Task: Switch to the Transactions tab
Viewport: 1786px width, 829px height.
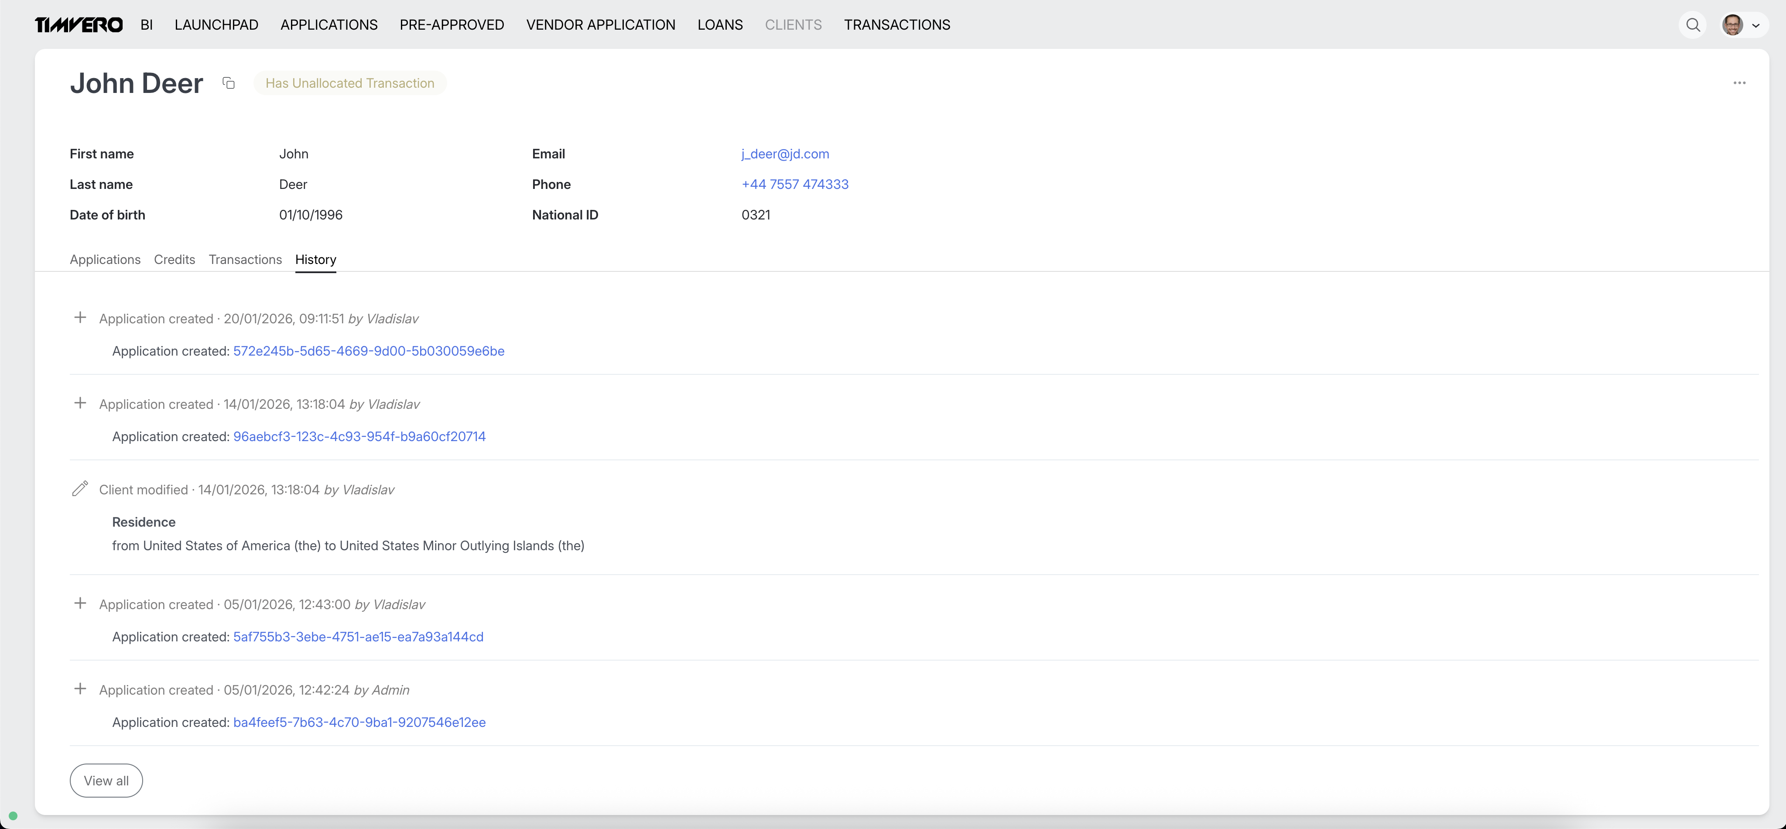Action: [245, 259]
